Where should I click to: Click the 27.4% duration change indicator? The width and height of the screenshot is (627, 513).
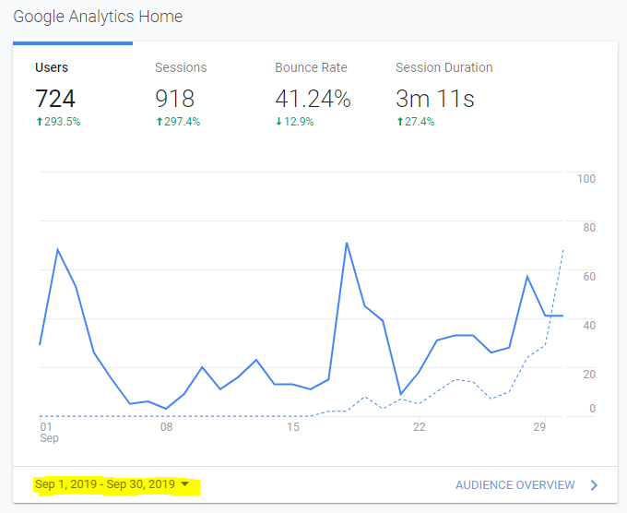tap(416, 122)
